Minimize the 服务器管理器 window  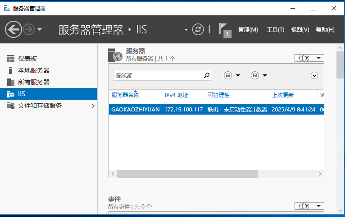click(293, 9)
